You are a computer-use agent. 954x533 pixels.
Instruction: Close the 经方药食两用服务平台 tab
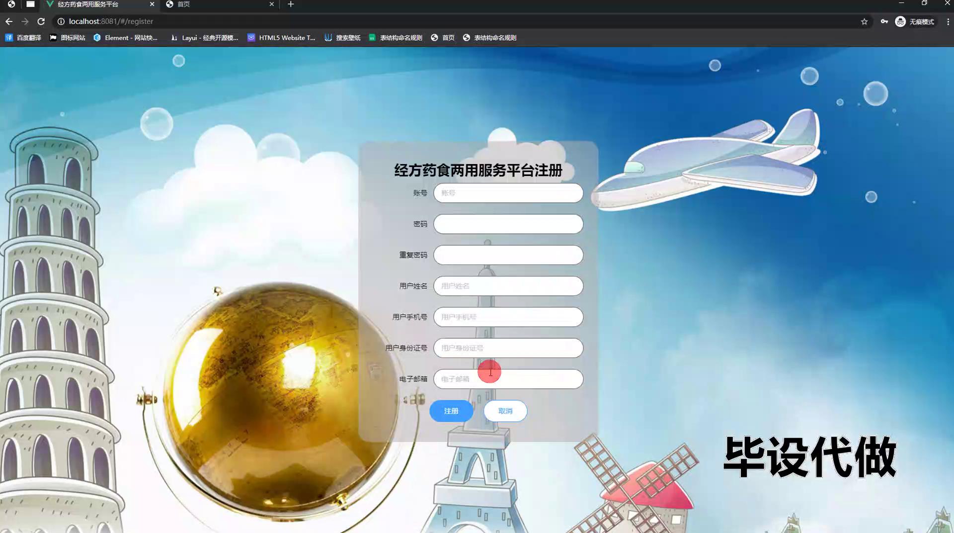152,4
